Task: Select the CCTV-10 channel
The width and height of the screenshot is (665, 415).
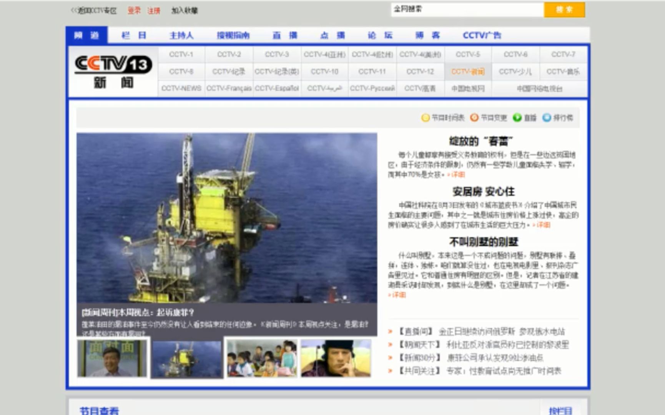Action: [324, 71]
